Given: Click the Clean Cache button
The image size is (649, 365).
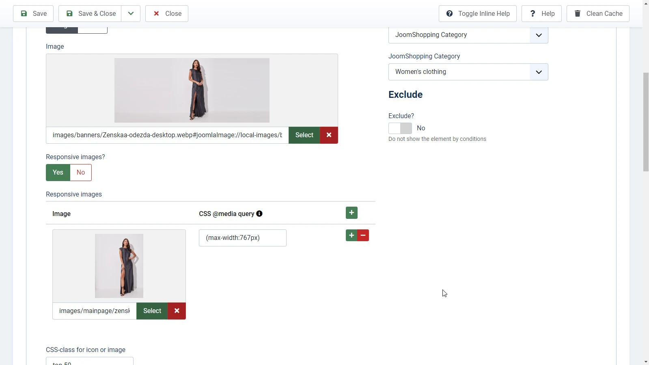Looking at the screenshot, I should [597, 14].
